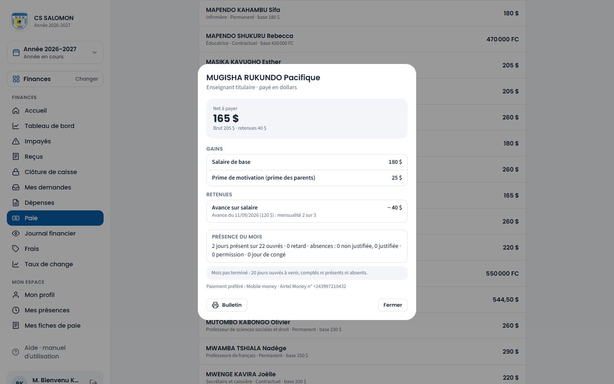The height and width of the screenshot is (384, 614).
Task: Click the help question mark icon
Action: (x=16, y=352)
